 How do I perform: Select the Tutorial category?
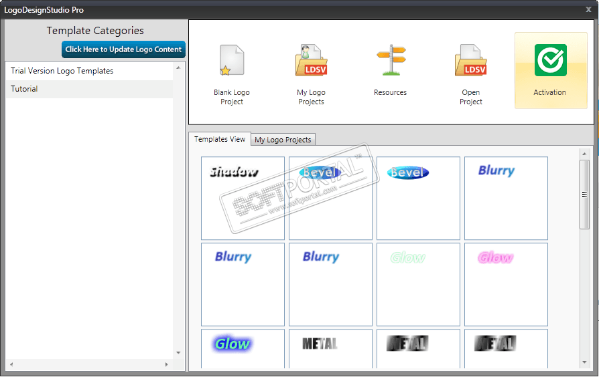click(x=89, y=89)
